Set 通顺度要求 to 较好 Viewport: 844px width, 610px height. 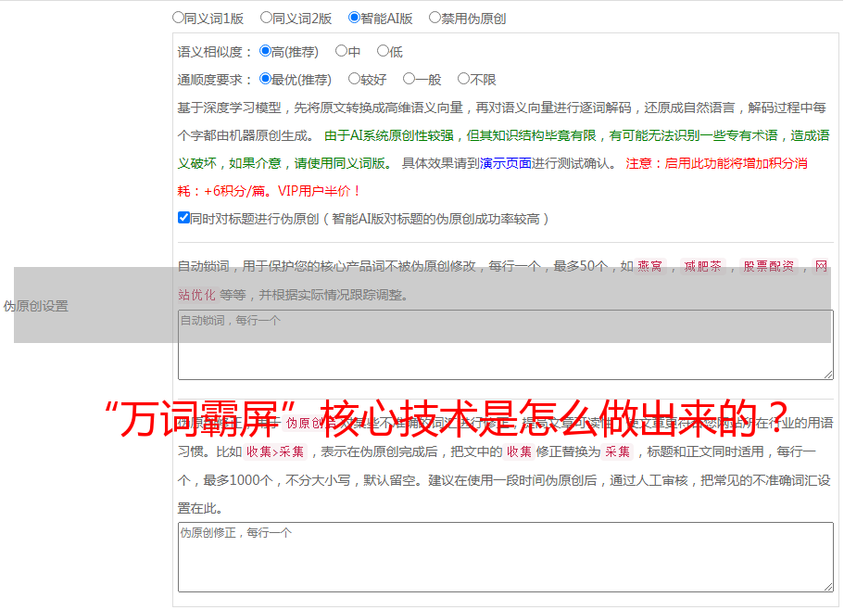tap(354, 79)
